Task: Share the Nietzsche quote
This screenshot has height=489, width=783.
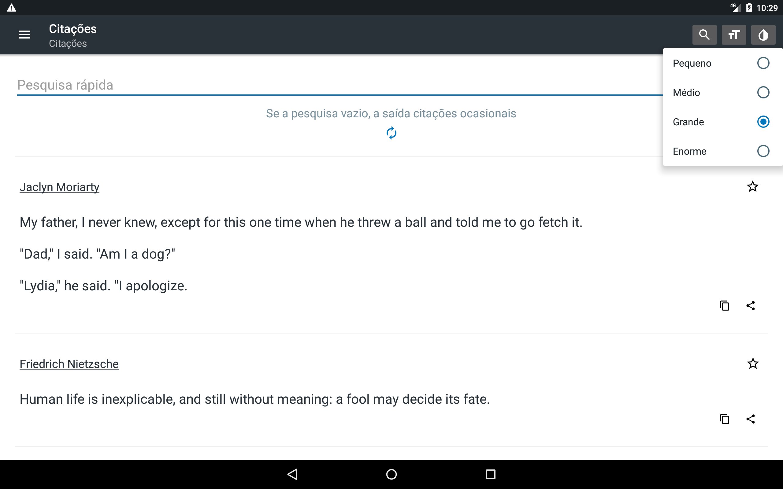Action: pyautogui.click(x=750, y=419)
